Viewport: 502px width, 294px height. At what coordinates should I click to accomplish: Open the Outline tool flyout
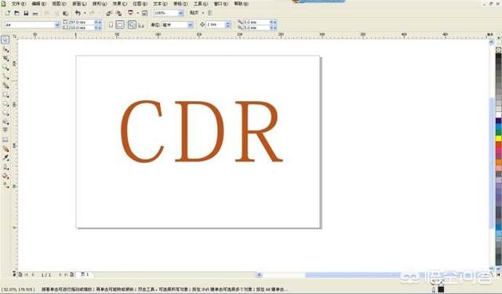point(5,167)
